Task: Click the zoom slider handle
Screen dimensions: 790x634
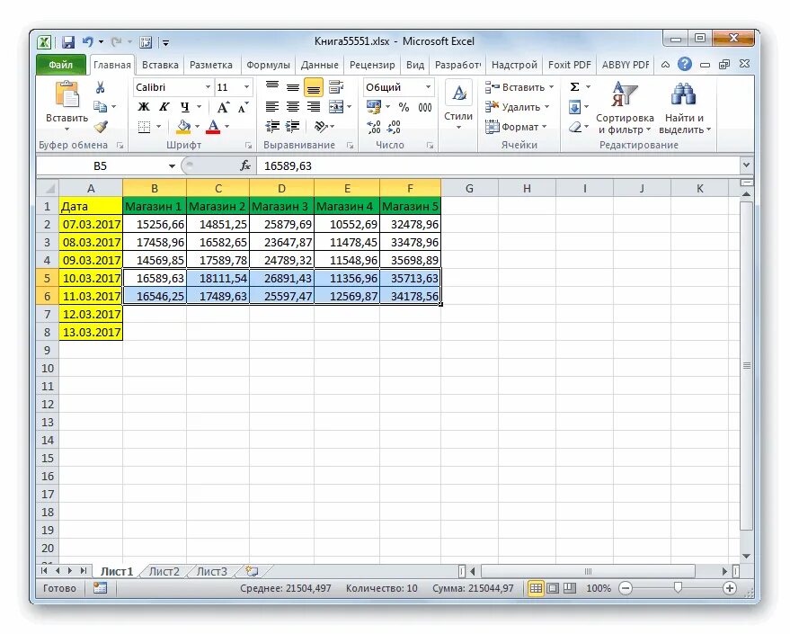Action: (678, 587)
